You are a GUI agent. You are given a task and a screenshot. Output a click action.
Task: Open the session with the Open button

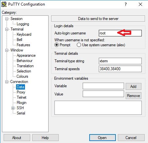(102, 138)
